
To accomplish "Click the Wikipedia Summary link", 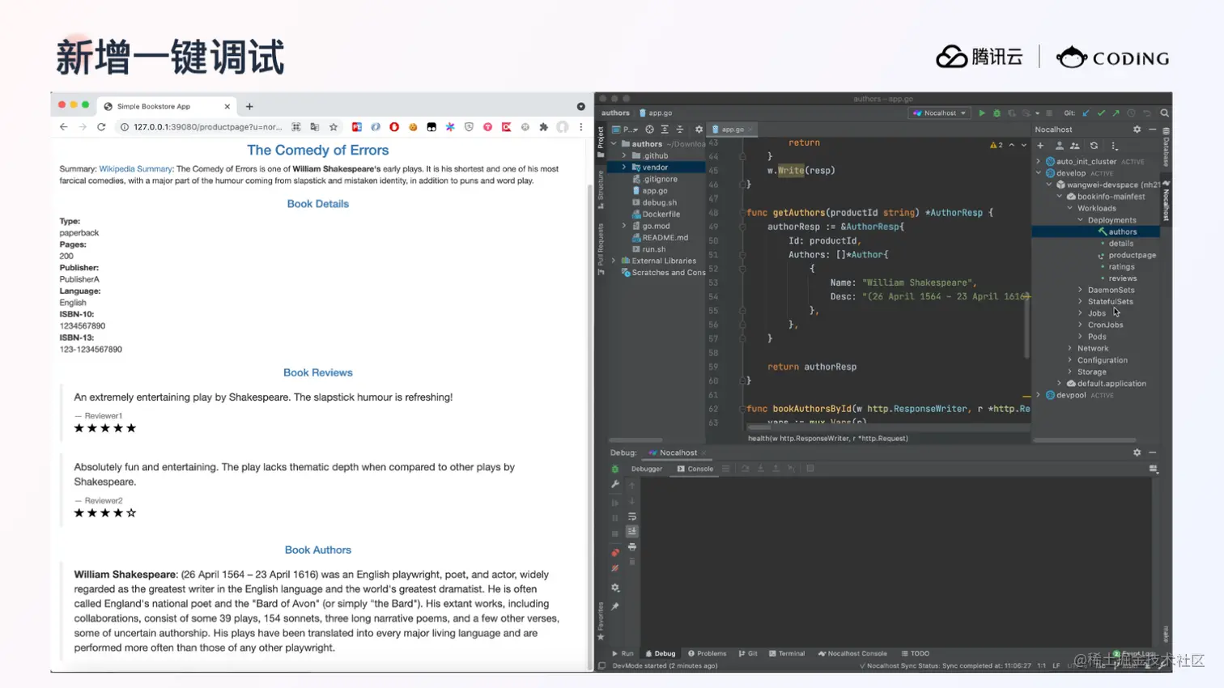I will tap(135, 169).
